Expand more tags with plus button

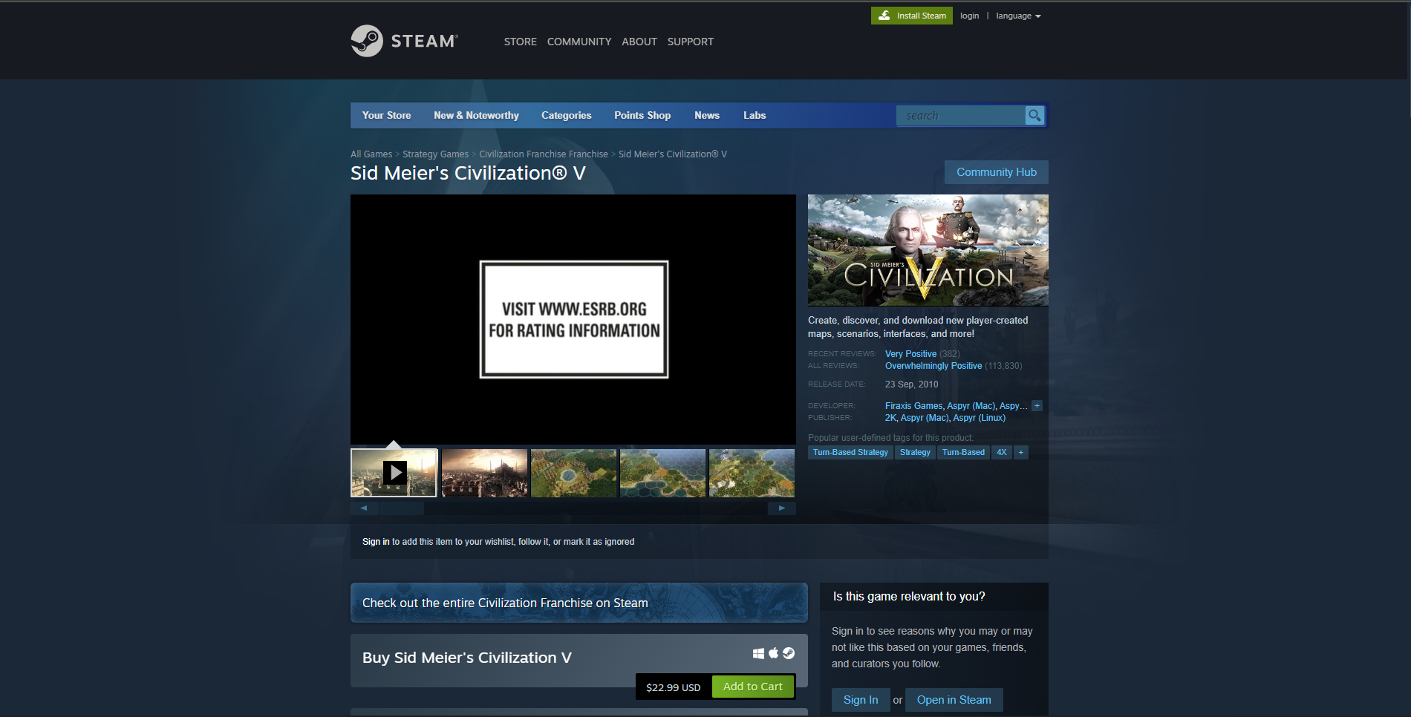coord(1021,453)
